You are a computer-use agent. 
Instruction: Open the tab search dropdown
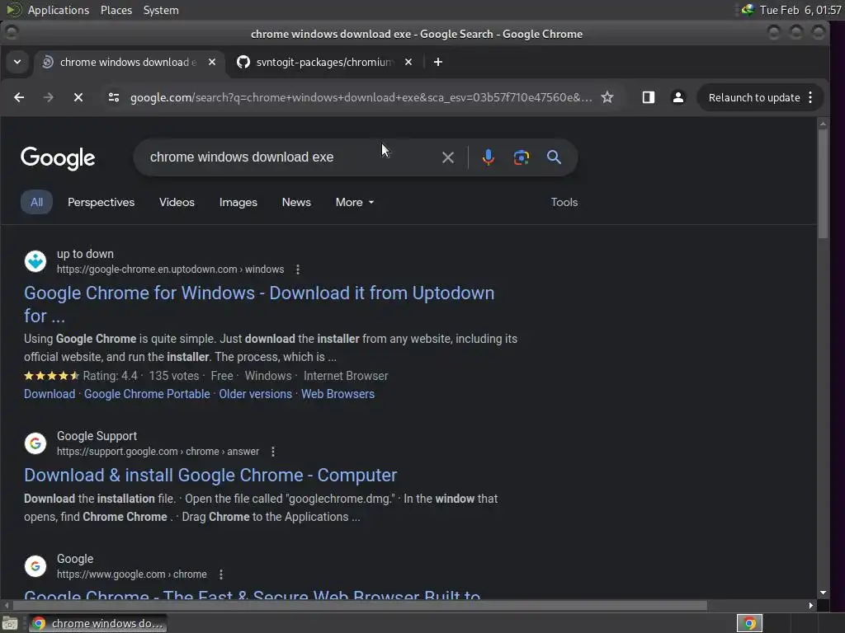coord(17,62)
